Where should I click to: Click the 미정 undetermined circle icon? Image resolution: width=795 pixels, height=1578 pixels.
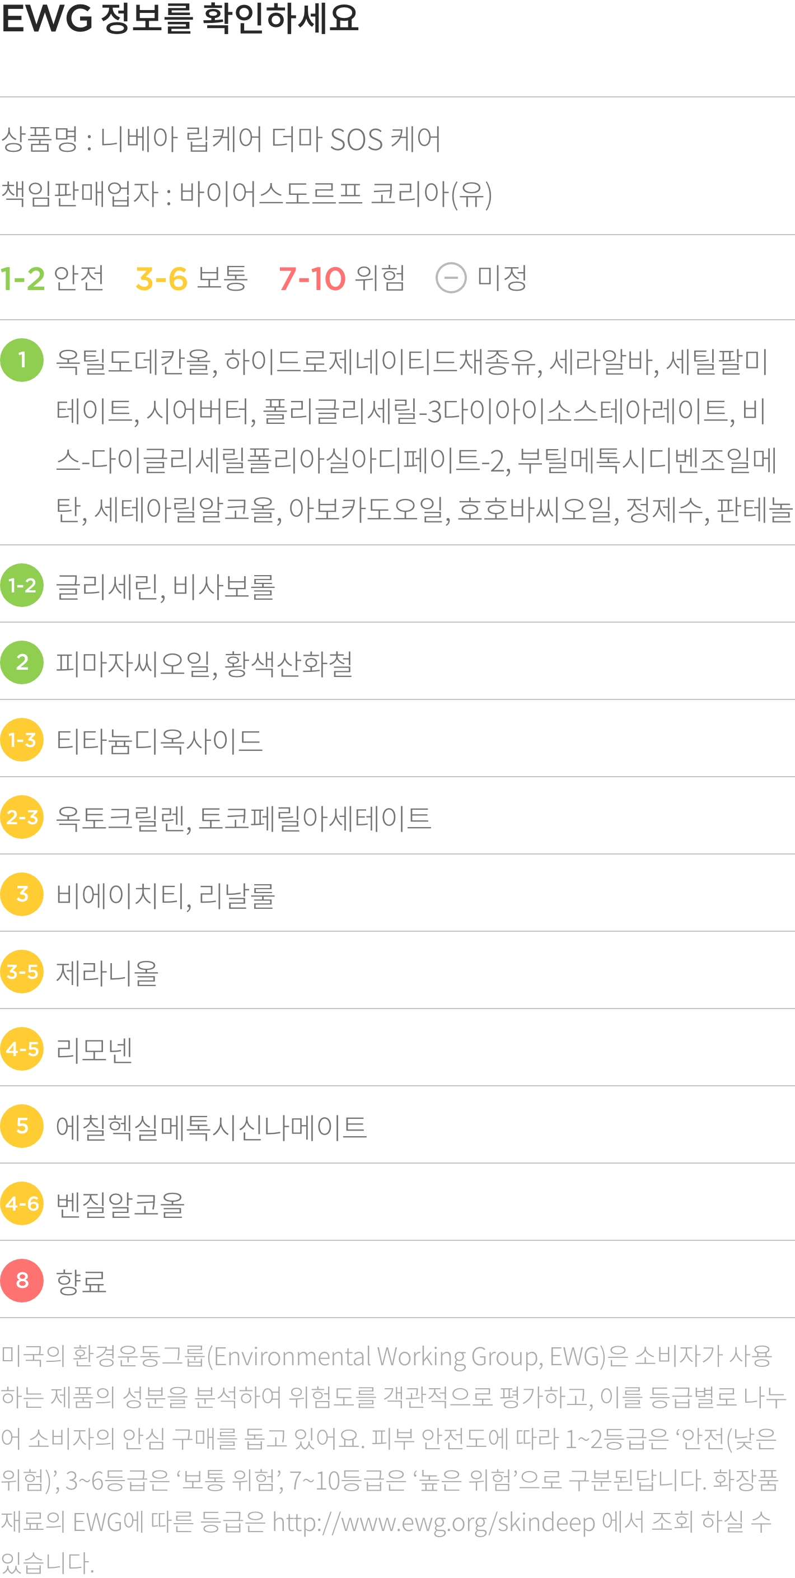point(451,278)
